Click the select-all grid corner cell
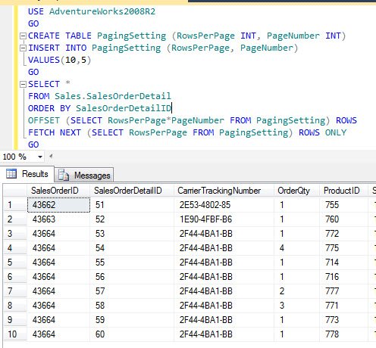Screen dimensions: 376x348 (x=15, y=191)
